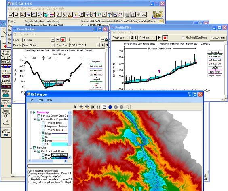
Task: Toggle the Geometry layer group checkbox
Action: [35, 112]
